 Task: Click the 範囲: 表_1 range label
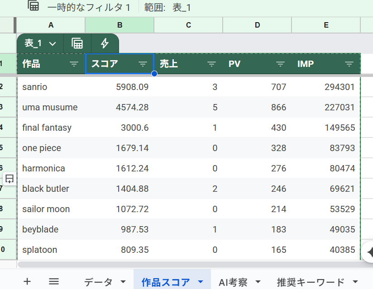(167, 8)
